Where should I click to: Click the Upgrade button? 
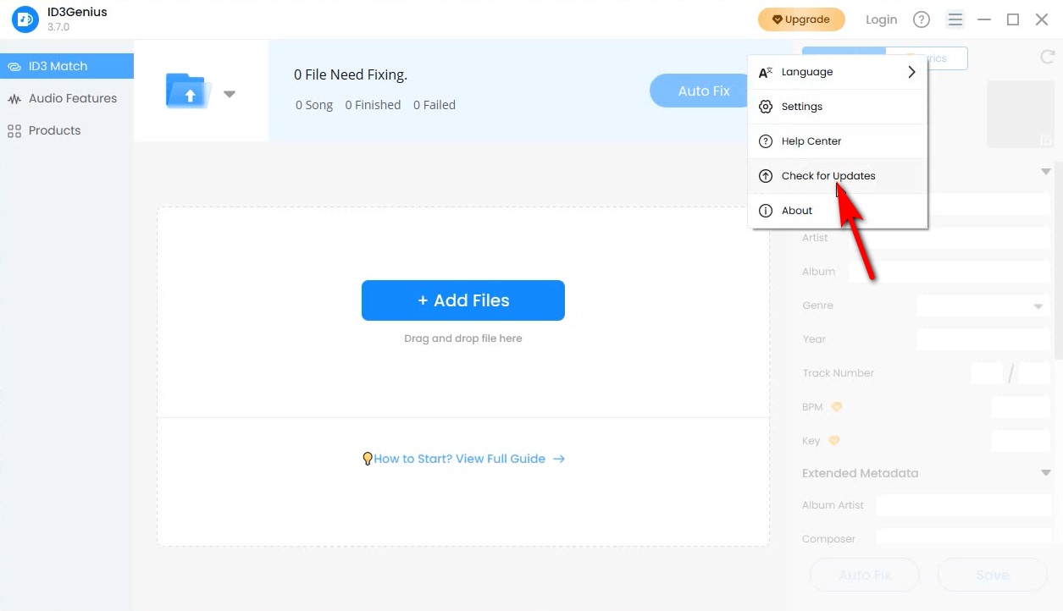(801, 19)
